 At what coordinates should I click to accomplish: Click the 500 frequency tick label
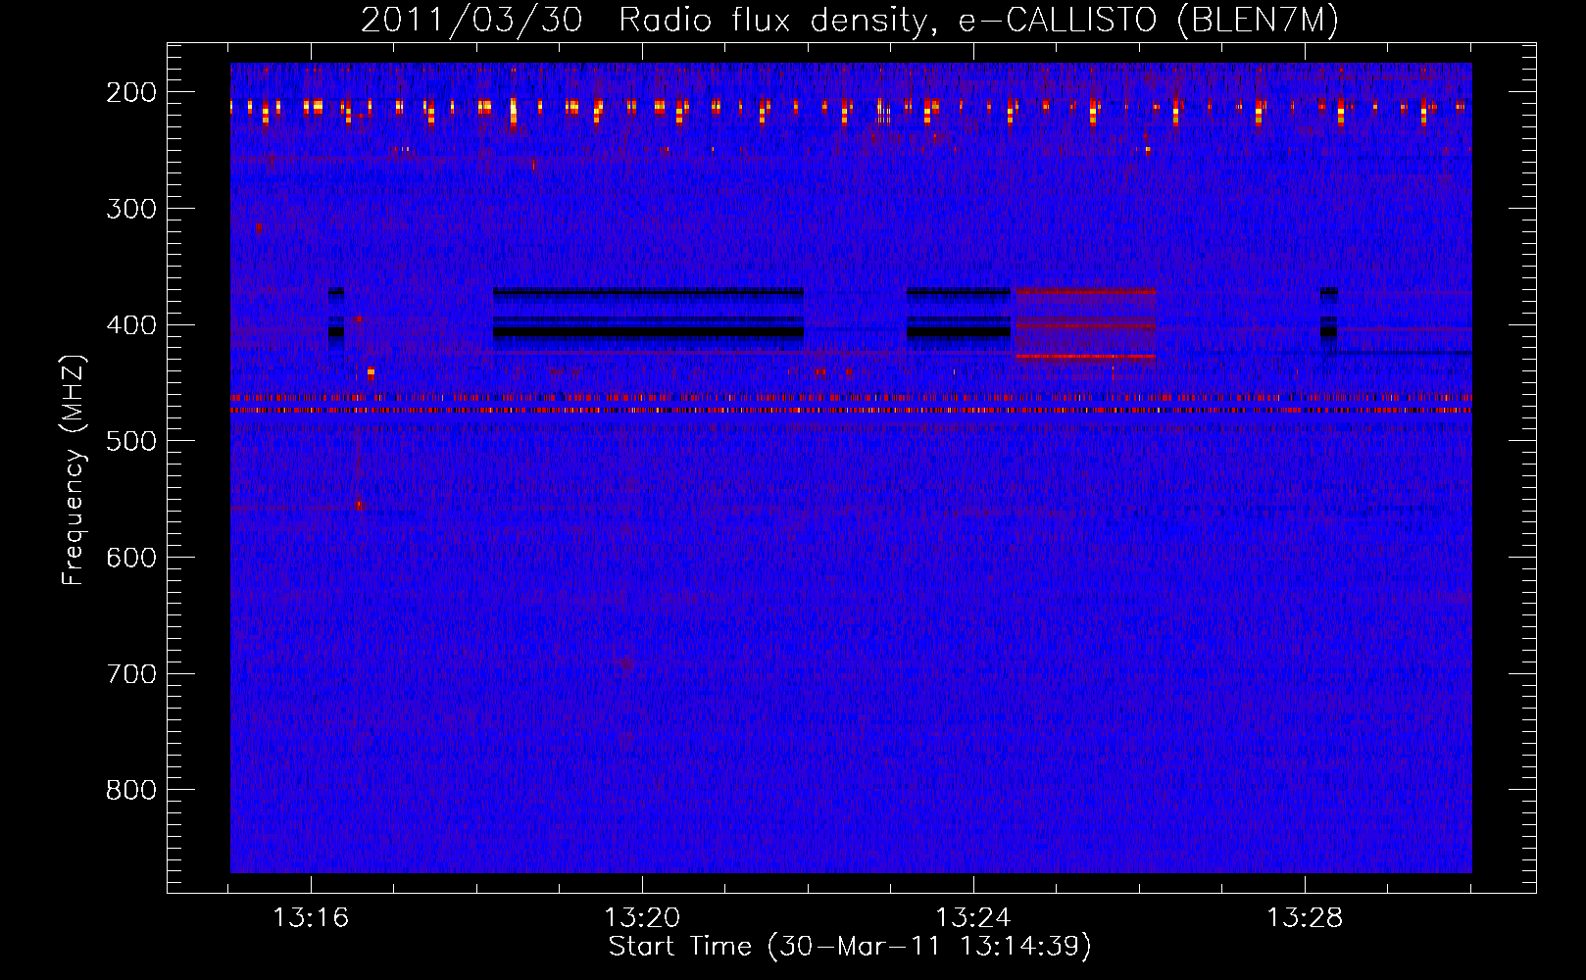click(x=131, y=441)
